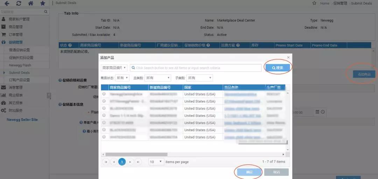Go to previous page in dialog pager
Screen dimensions: 378x179
(114, 162)
